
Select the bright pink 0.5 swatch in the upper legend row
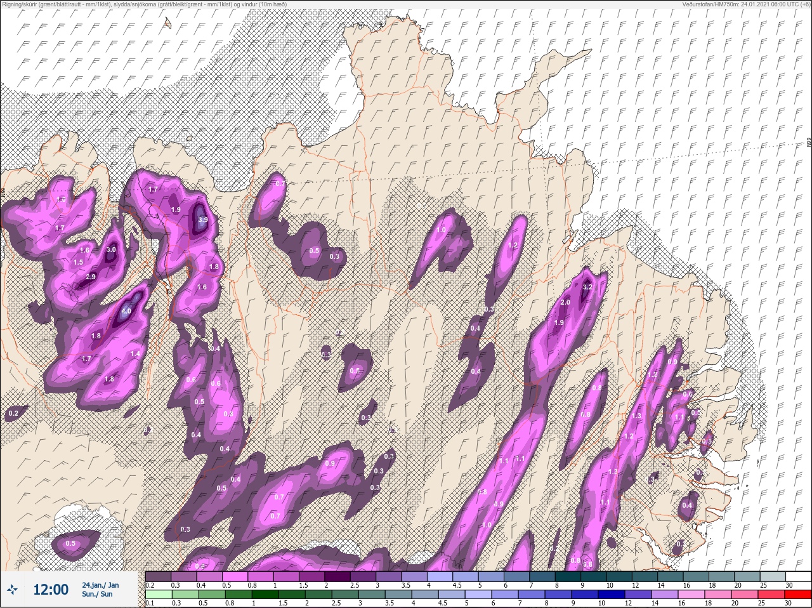pos(235,576)
